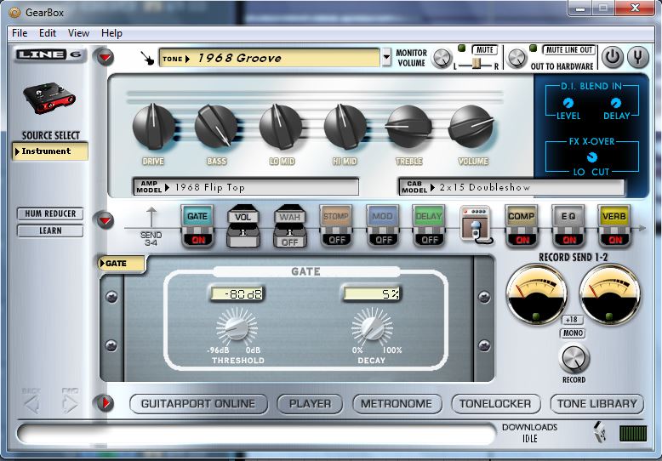Click the power standby icon button
Image resolution: width=662 pixels, height=461 pixels.
[x=612, y=57]
